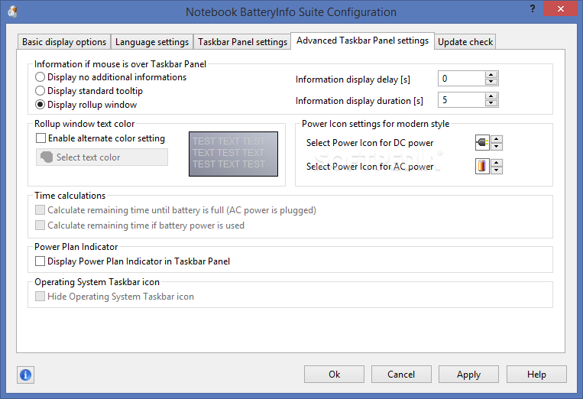Click the question mark help icon in title bar
This screenshot has height=399, width=583.
[x=533, y=8]
